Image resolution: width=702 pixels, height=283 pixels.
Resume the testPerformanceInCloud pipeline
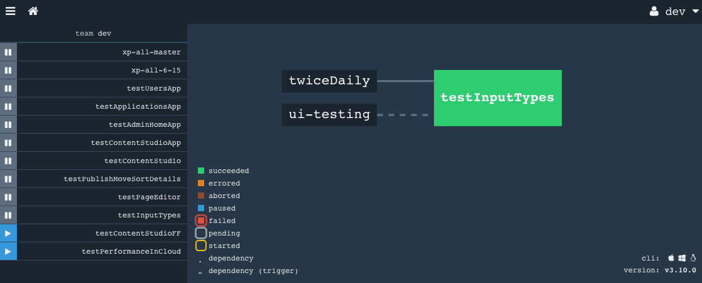tap(8, 251)
